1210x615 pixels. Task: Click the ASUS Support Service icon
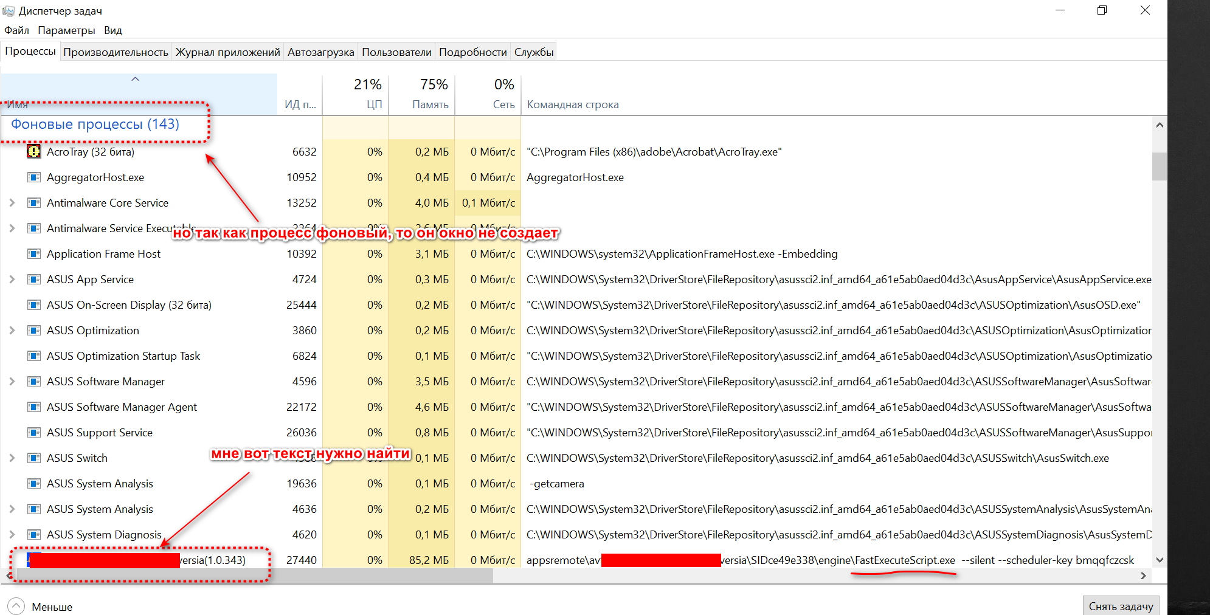34,433
